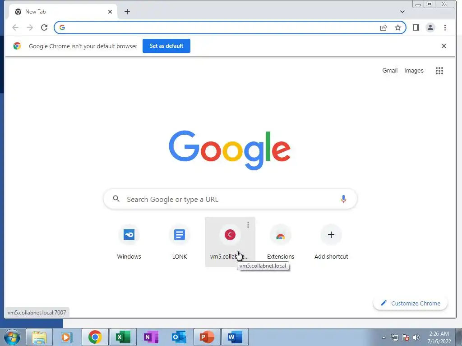Click the Google G icon in address bar
This screenshot has width=462, height=346.
coord(62,27)
